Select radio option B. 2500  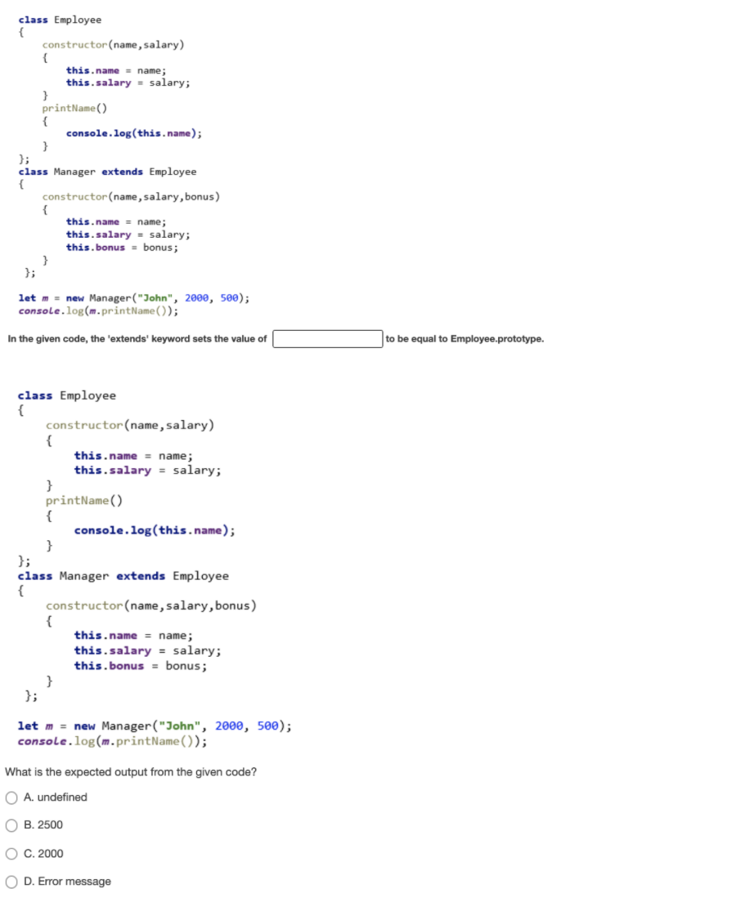(x=11, y=825)
